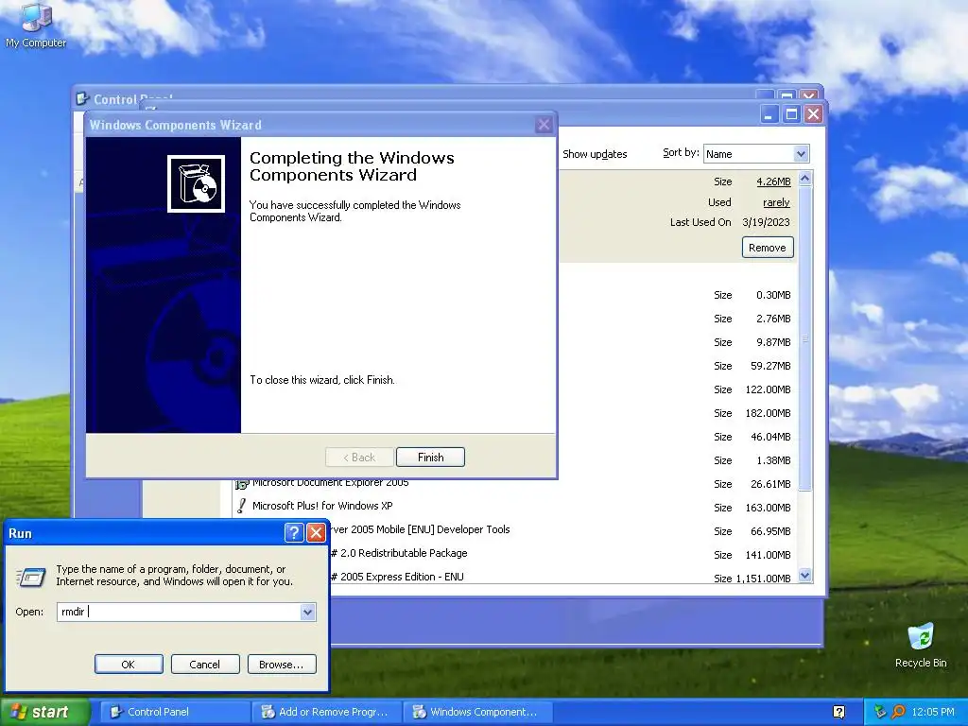Click the Run dialog help question-mark button

click(x=294, y=533)
